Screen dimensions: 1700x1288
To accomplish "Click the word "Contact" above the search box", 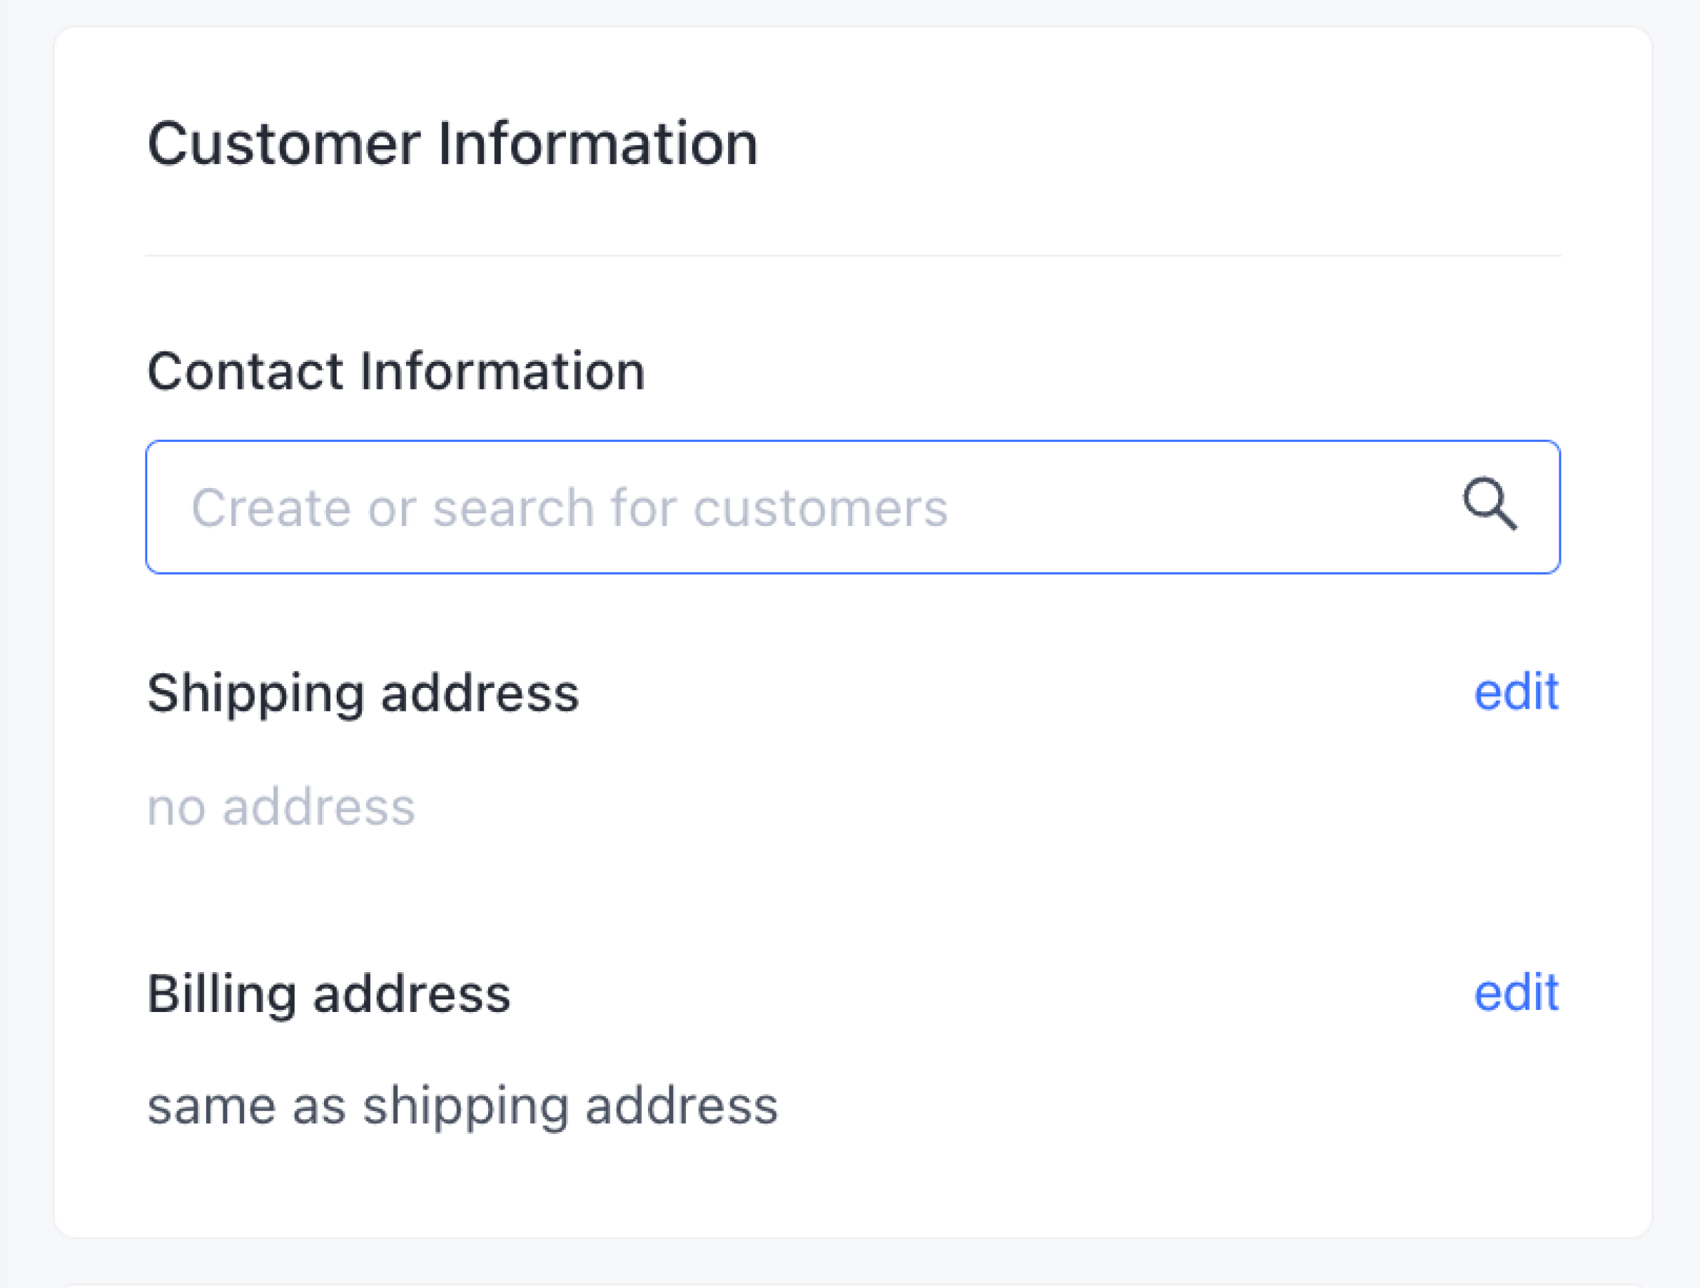I will click(245, 371).
